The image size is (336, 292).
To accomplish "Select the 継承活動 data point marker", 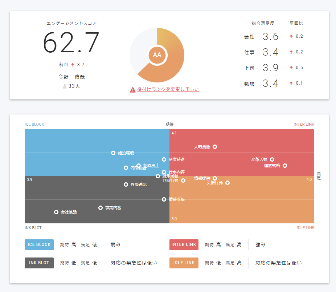I will (158, 176).
